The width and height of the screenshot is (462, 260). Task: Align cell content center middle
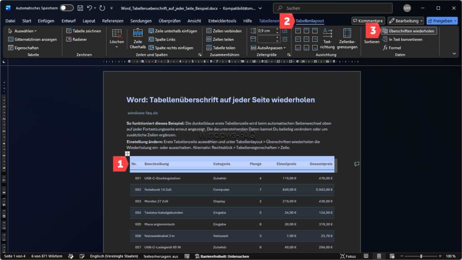pyautogui.click(x=306, y=39)
